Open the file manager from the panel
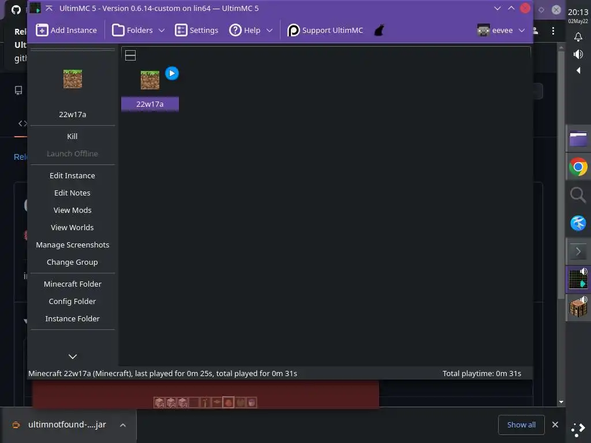Screen dimensions: 591x443 578,138
